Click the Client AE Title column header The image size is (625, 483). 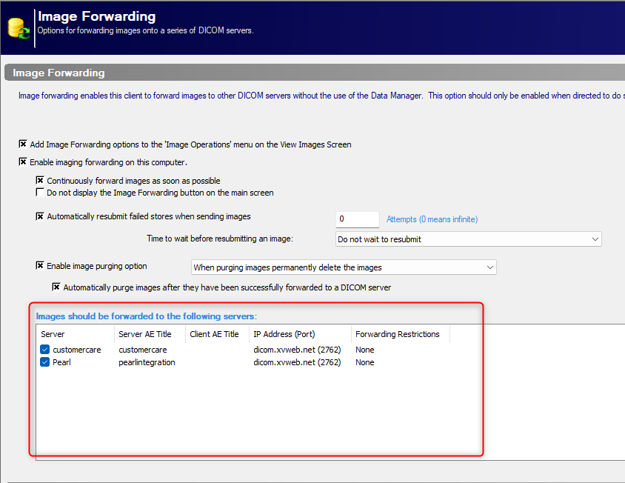pyautogui.click(x=217, y=334)
